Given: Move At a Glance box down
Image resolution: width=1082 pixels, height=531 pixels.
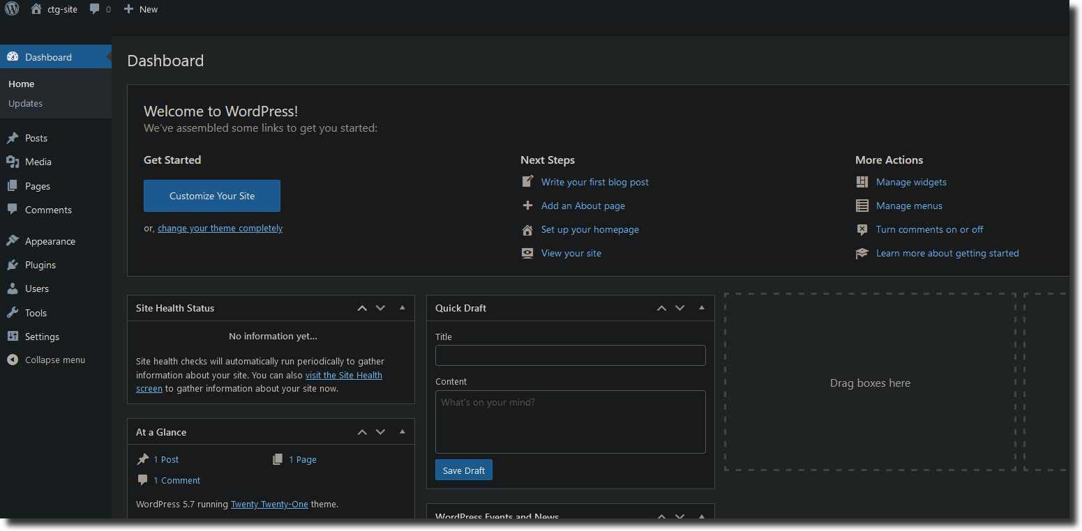Looking at the screenshot, I should tap(380, 432).
